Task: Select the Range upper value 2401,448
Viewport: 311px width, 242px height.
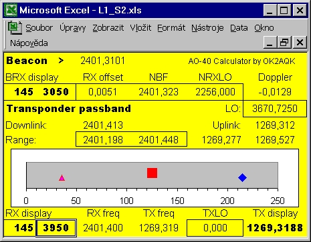Action: (159, 140)
